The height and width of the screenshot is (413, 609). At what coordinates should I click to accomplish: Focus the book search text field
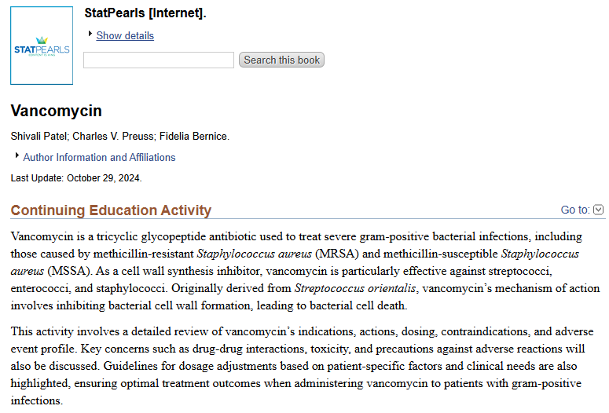pyautogui.click(x=159, y=60)
